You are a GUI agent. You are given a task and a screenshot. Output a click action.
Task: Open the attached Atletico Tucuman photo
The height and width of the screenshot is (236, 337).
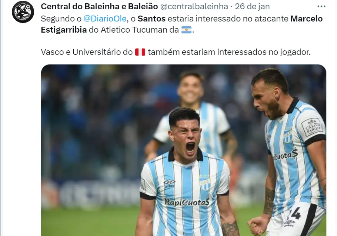click(x=184, y=150)
